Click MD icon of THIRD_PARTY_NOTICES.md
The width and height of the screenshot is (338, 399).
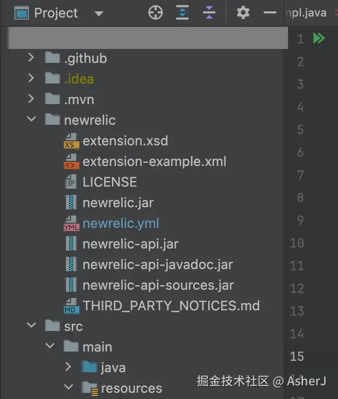coord(71,306)
